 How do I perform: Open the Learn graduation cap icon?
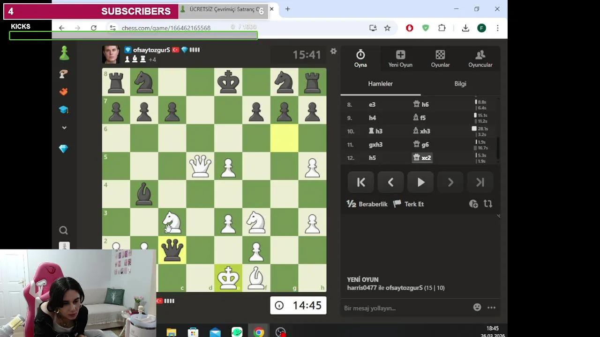tap(64, 110)
